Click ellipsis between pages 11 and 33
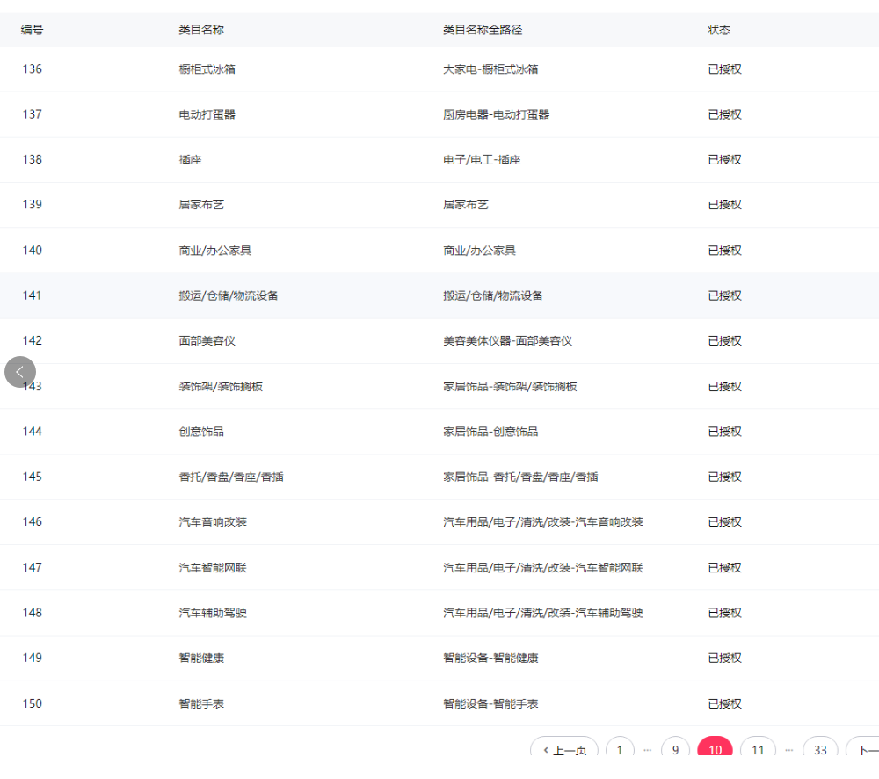This screenshot has height=779, width=879. coord(788,750)
